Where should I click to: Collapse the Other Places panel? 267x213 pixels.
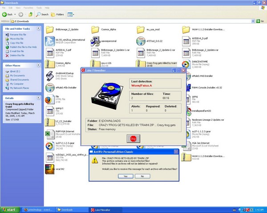coord(38,65)
